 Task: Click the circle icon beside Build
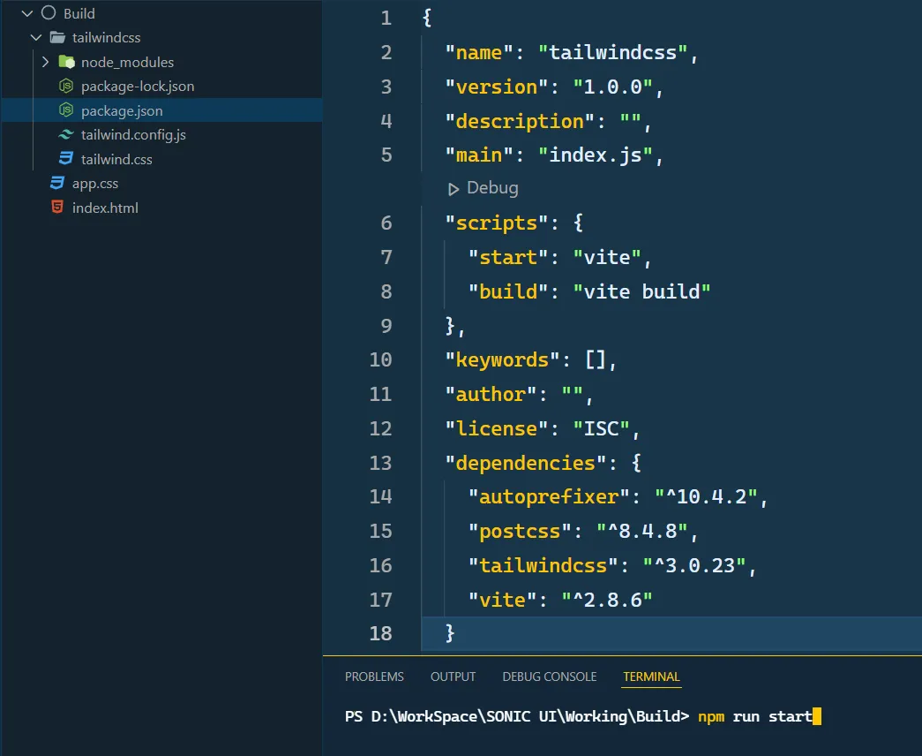[x=49, y=13]
